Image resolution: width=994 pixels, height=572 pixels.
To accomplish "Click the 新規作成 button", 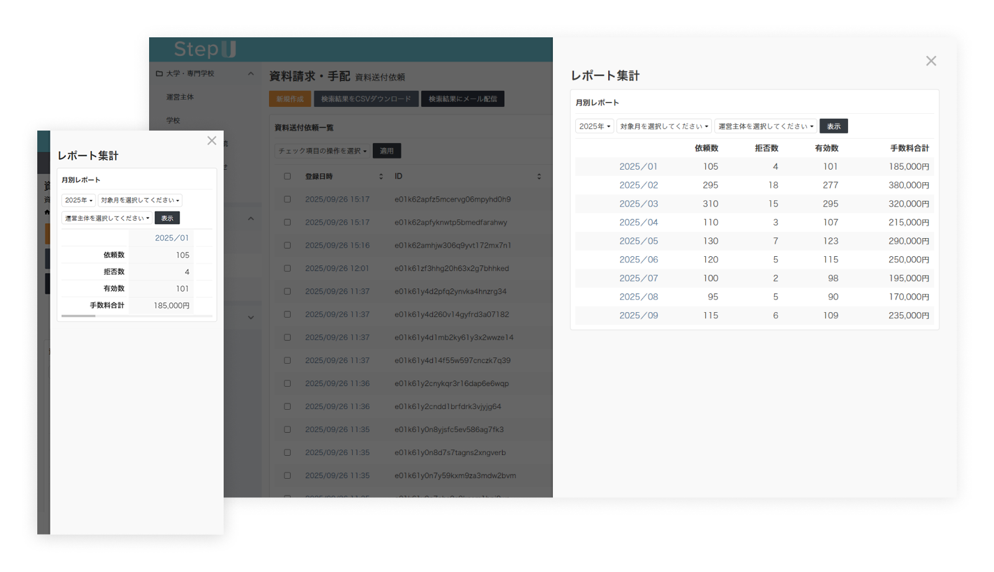I will 290,99.
